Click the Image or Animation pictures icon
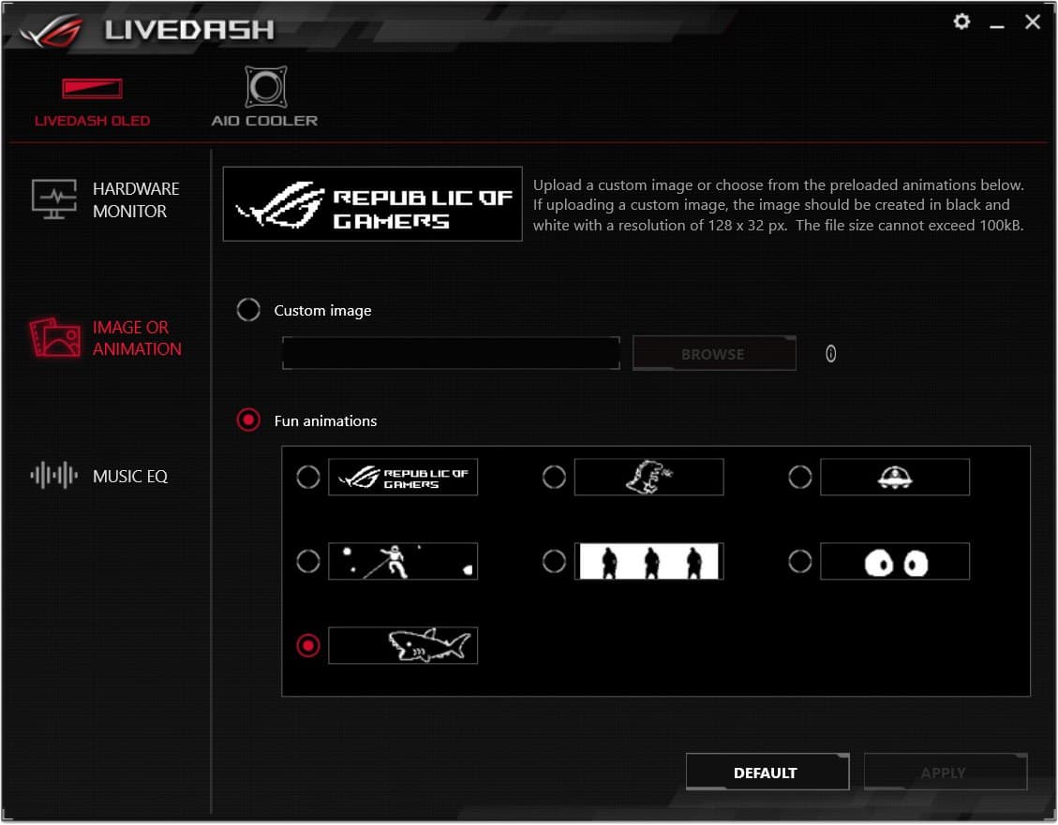This screenshot has height=825, width=1058. tap(54, 338)
